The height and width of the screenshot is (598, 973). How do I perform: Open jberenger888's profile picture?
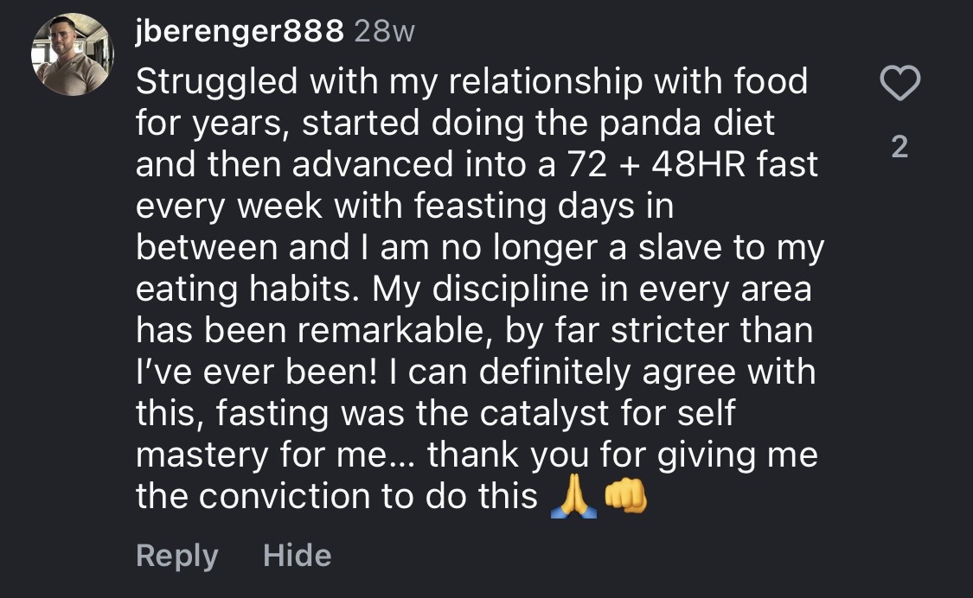(72, 54)
